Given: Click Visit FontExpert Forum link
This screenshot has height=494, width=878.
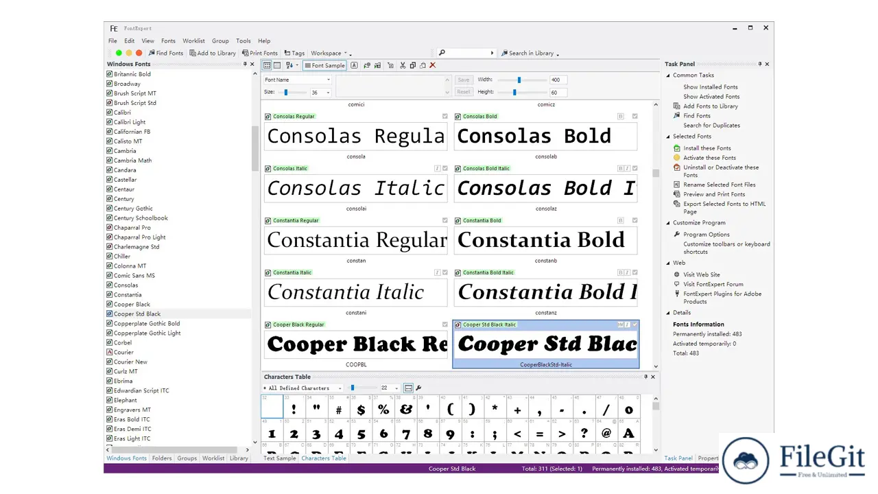Looking at the screenshot, I should pyautogui.click(x=713, y=284).
